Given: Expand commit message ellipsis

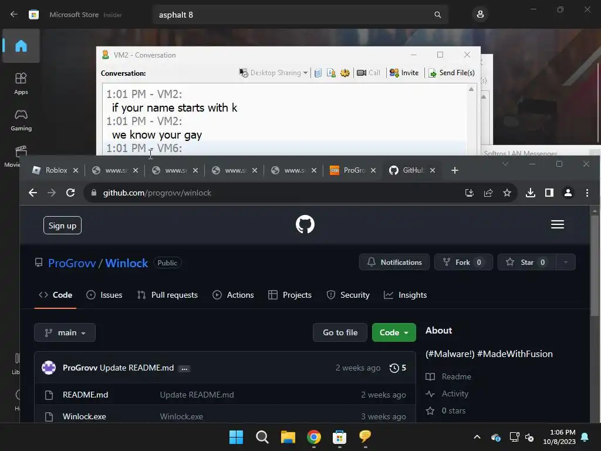Looking at the screenshot, I should (x=184, y=369).
